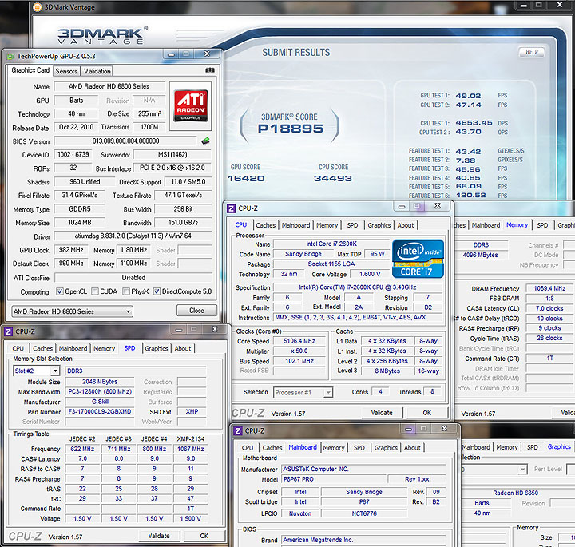Click the 3DMark Vantage title bar icon

coord(38,7)
